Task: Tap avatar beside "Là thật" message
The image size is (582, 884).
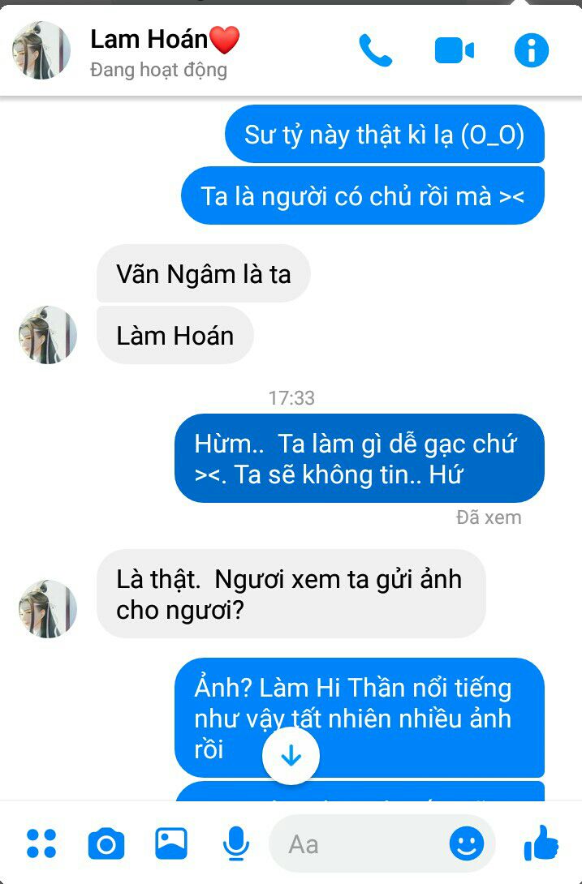Action: [x=47, y=609]
